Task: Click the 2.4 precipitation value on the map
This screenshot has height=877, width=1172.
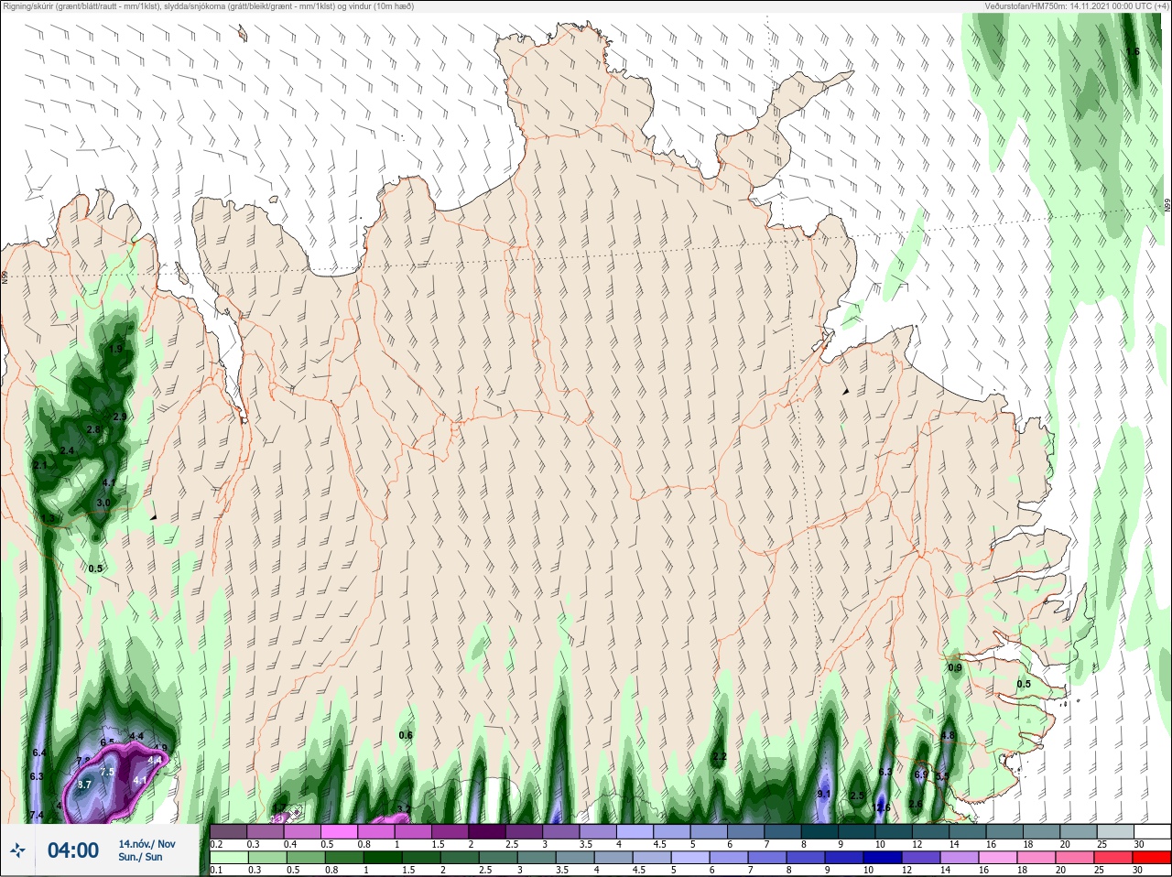Action: click(67, 450)
